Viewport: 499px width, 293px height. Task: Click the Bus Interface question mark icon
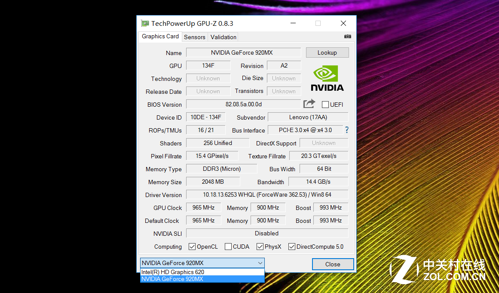tap(346, 130)
